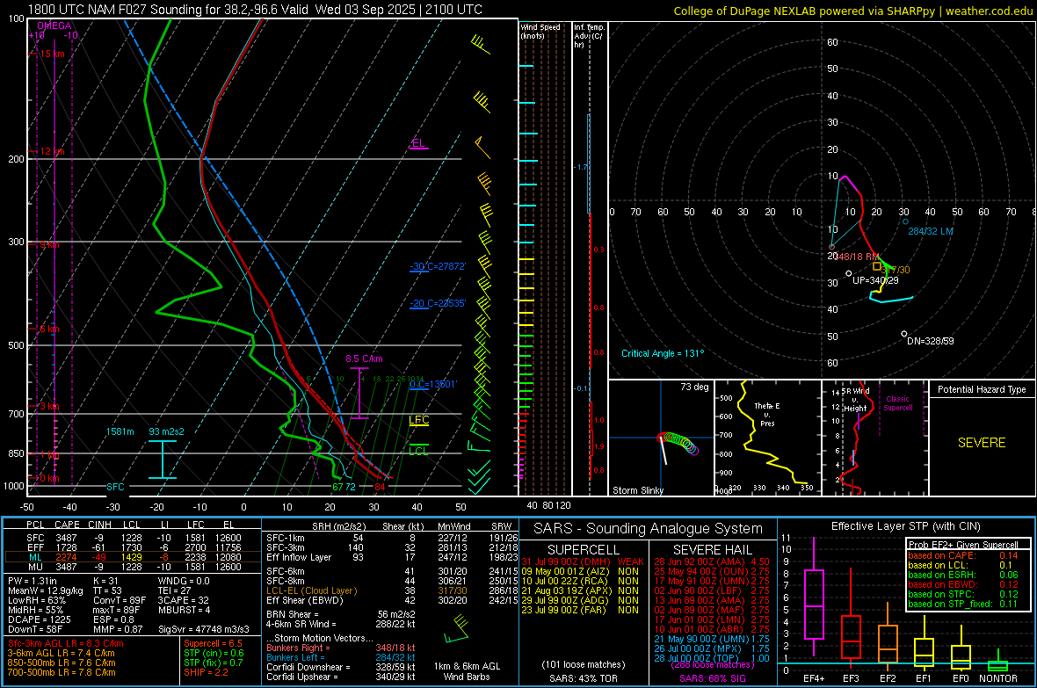
Task: Click the DN=328/59 hodograph marker
Action: pos(904,334)
